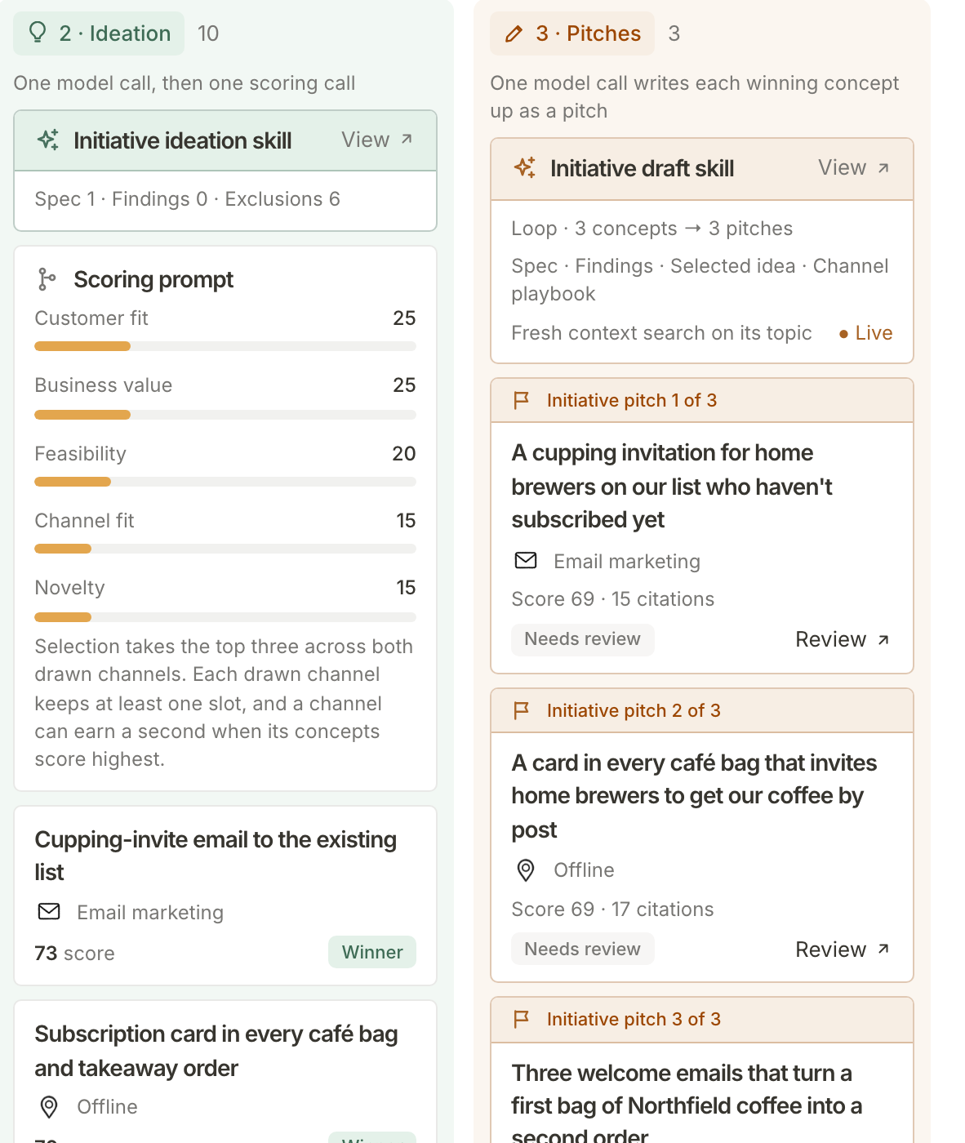Open the Cupping-invite email to existing list card
The image size is (965, 1143).
pyautogui.click(x=225, y=896)
